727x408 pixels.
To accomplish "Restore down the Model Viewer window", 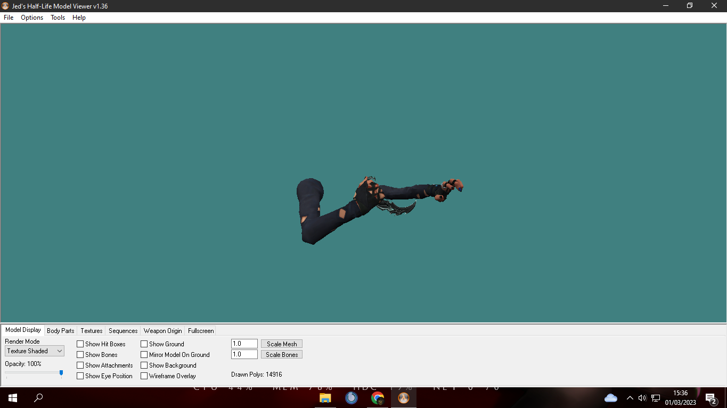I will click(x=690, y=6).
